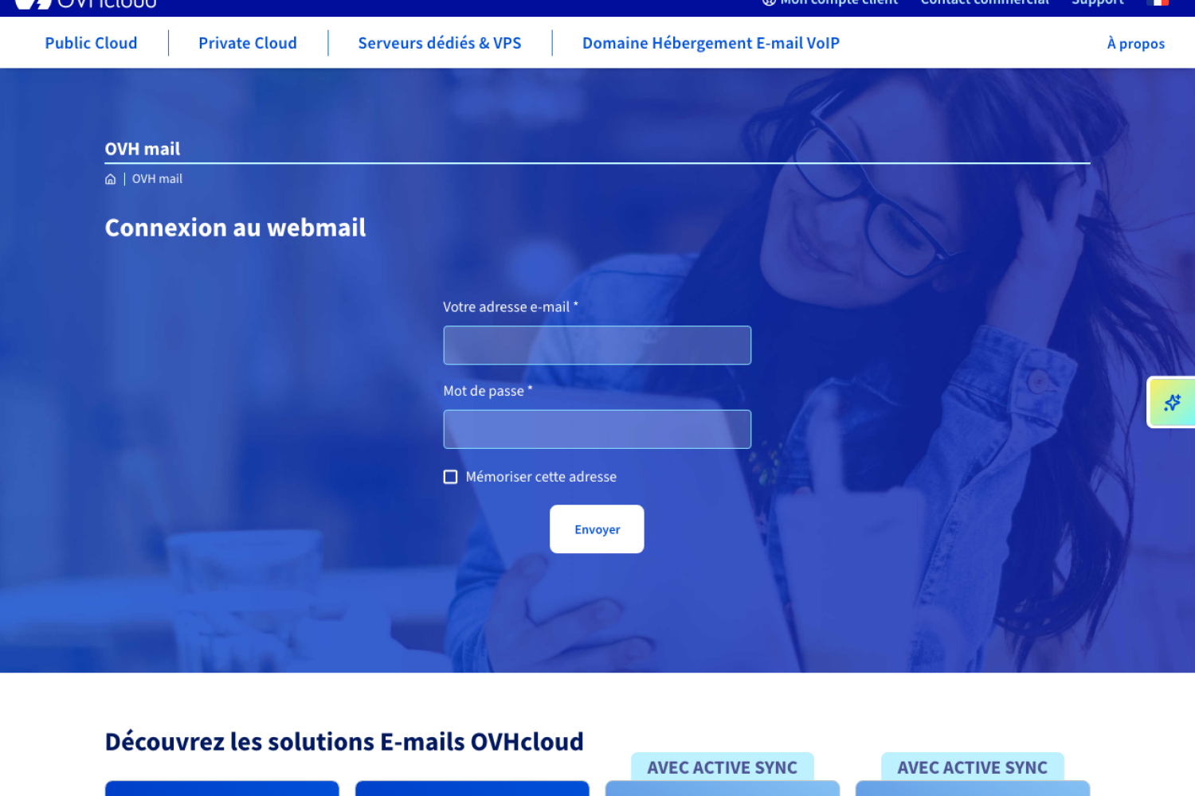Focus the Votre adresse e-mail field

coord(597,345)
